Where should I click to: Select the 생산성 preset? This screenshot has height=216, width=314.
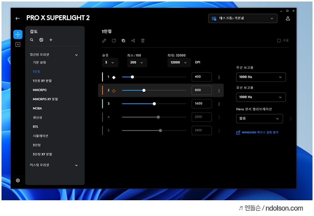[37, 118]
